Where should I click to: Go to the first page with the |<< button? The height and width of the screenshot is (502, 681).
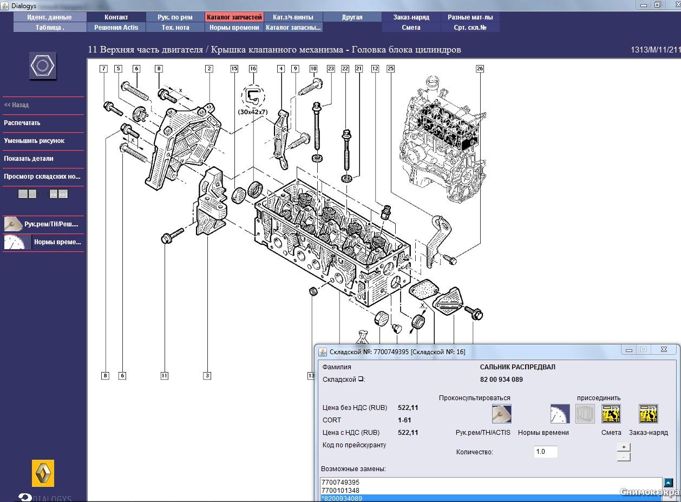[x=23, y=194]
